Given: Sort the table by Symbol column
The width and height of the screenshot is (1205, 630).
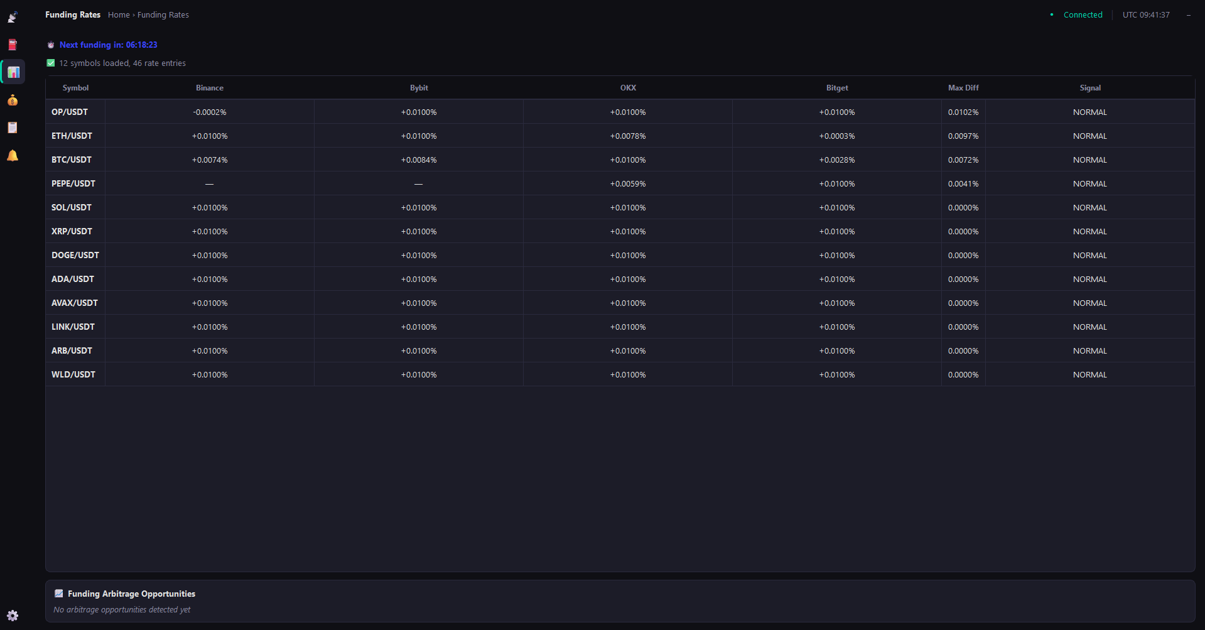Looking at the screenshot, I should click(75, 88).
